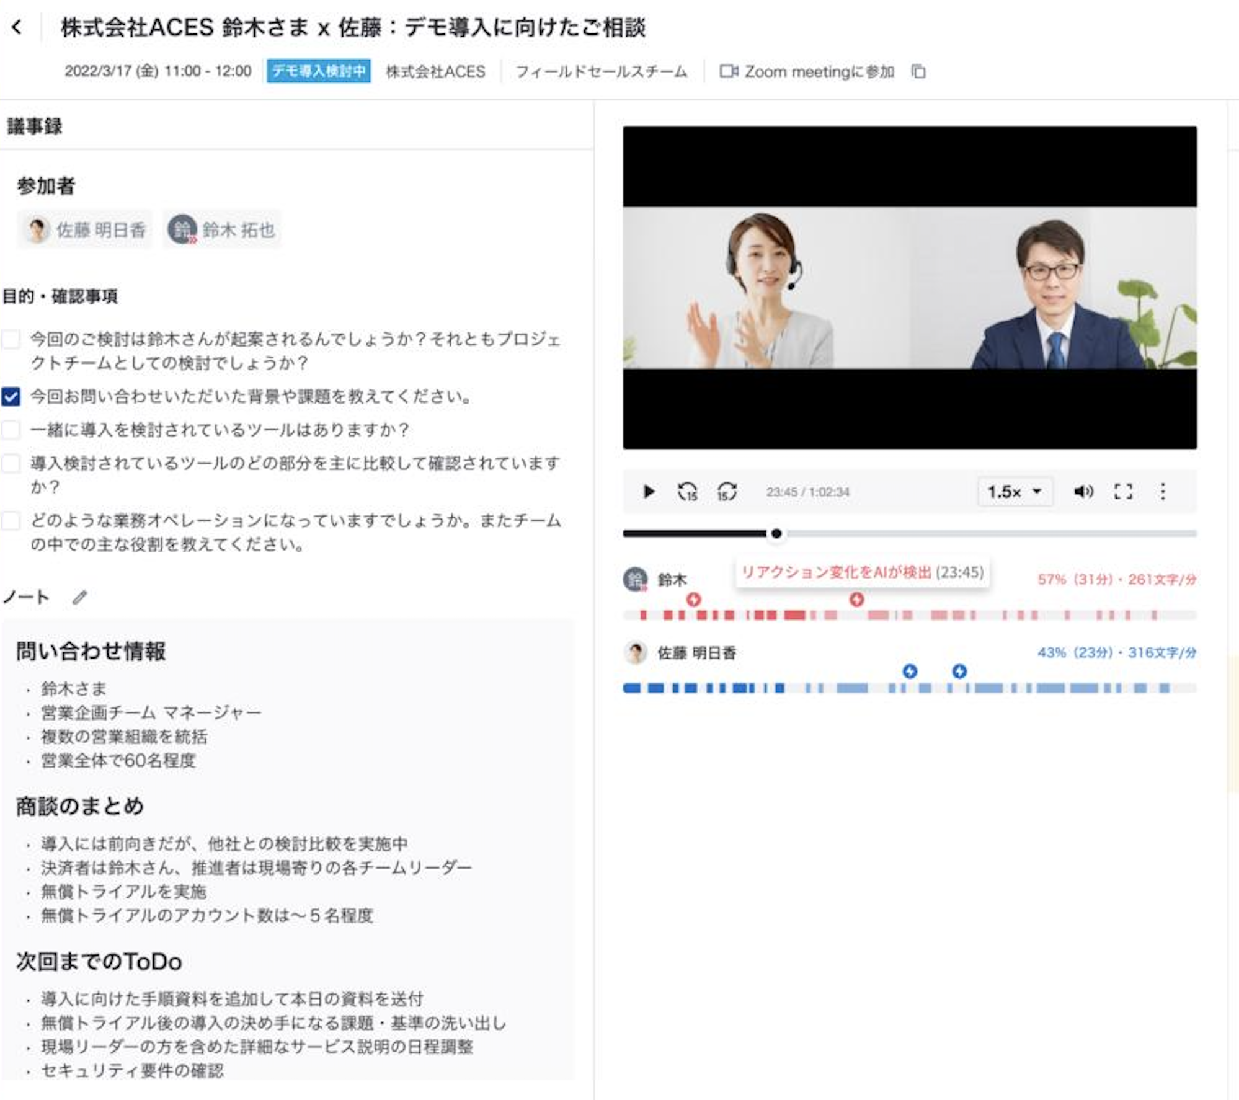Viewport: 1239px width, 1100px height.
Task: Rewind the video 15 seconds
Action: (688, 492)
